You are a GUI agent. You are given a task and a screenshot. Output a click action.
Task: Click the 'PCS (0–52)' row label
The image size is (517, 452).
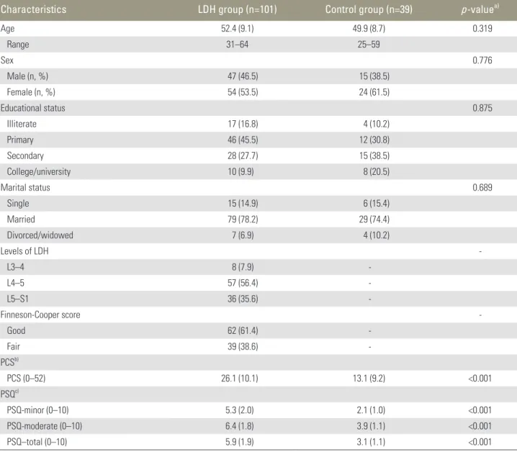click(x=26, y=378)
